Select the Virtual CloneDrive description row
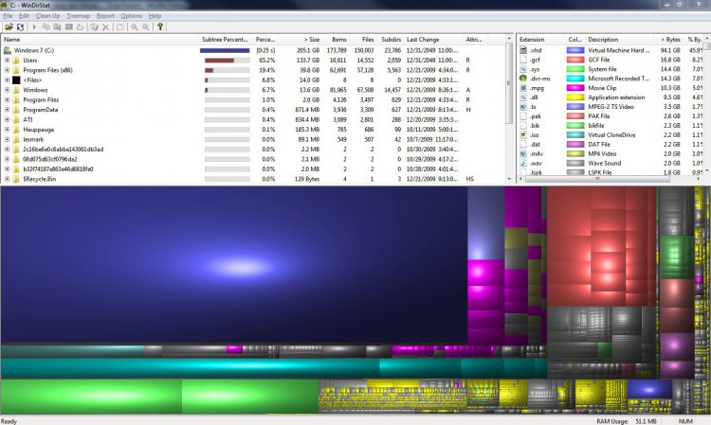The height and width of the screenshot is (425, 711). pos(611,134)
